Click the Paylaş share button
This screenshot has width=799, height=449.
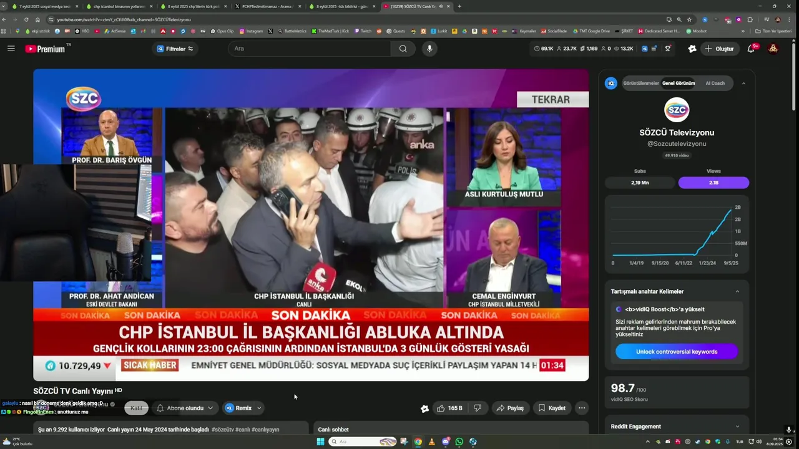[510, 408]
